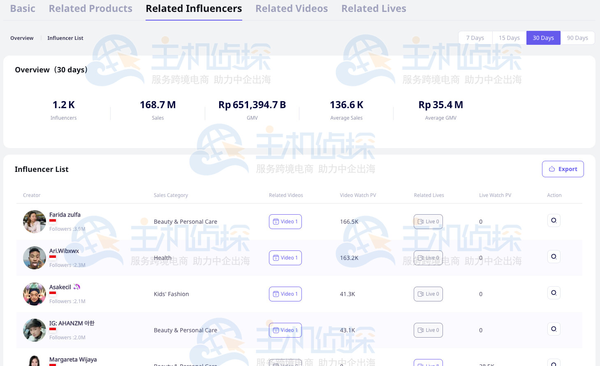
Task: Switch time range to 15 Days
Action: click(509, 38)
